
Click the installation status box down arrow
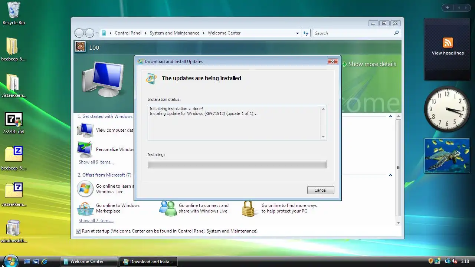[x=323, y=137]
